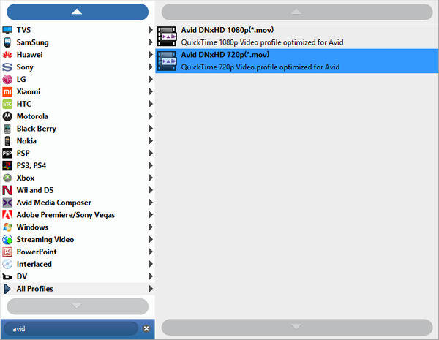439x340 pixels.
Task: Expand the Avid Media Composer arrow
Action: (x=151, y=203)
